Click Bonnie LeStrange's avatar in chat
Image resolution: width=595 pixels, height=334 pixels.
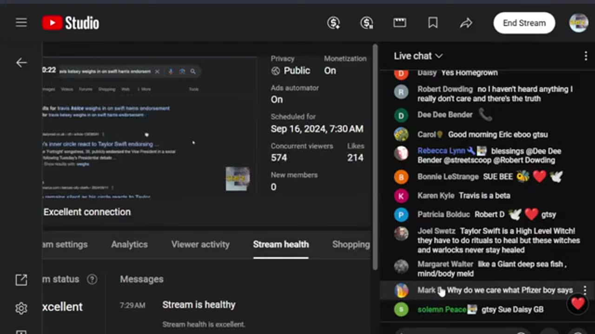tap(401, 177)
